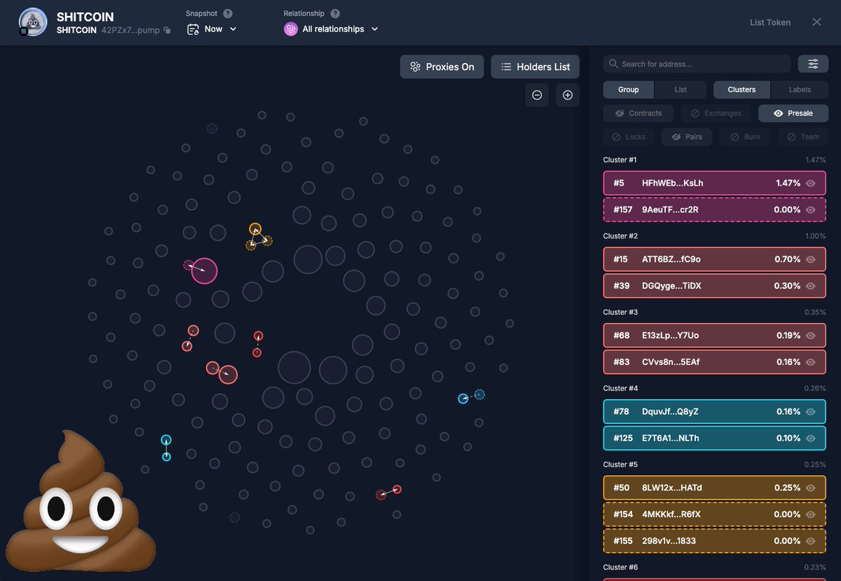
Task: Toggle visibility of #78 DquvJf...Q8yZ
Action: pos(811,411)
